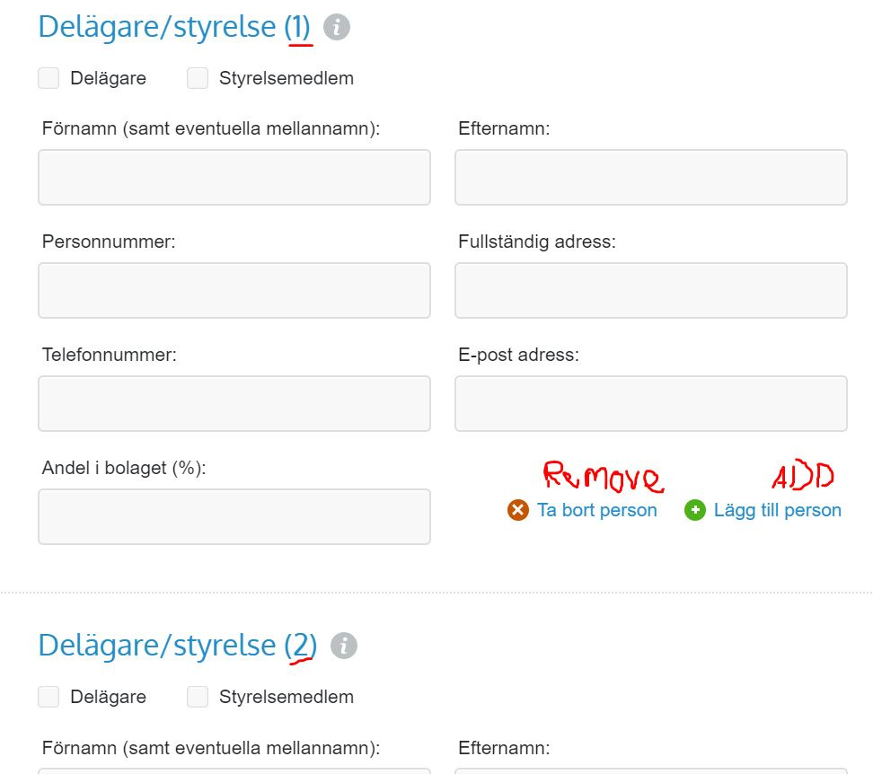The width and height of the screenshot is (873, 774).
Task: Click the 'Lägg till person' link
Action: [x=777, y=510]
